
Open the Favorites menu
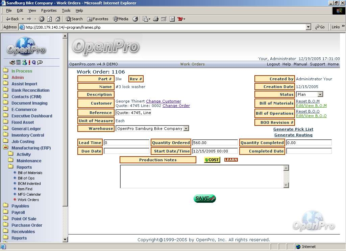(x=49, y=10)
